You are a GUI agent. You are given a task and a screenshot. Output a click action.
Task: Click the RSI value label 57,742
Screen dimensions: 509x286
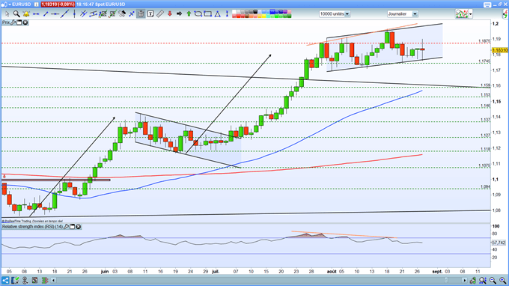499,243
